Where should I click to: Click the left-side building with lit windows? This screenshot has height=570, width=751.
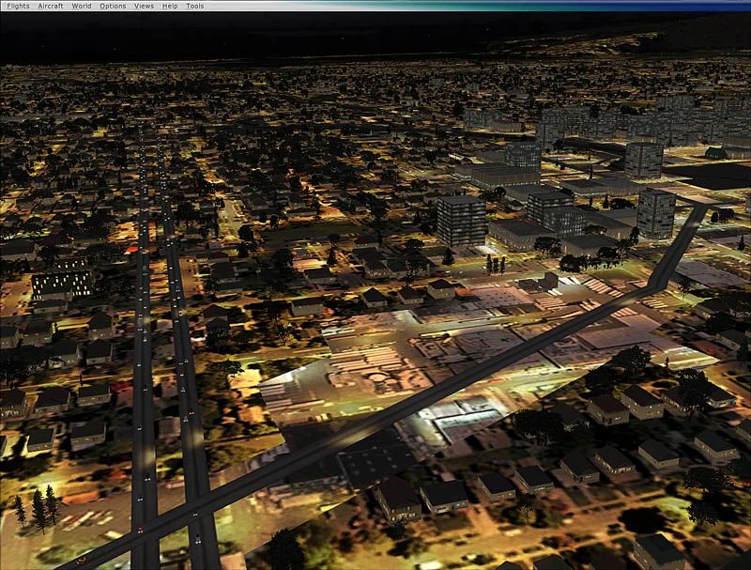(x=62, y=283)
